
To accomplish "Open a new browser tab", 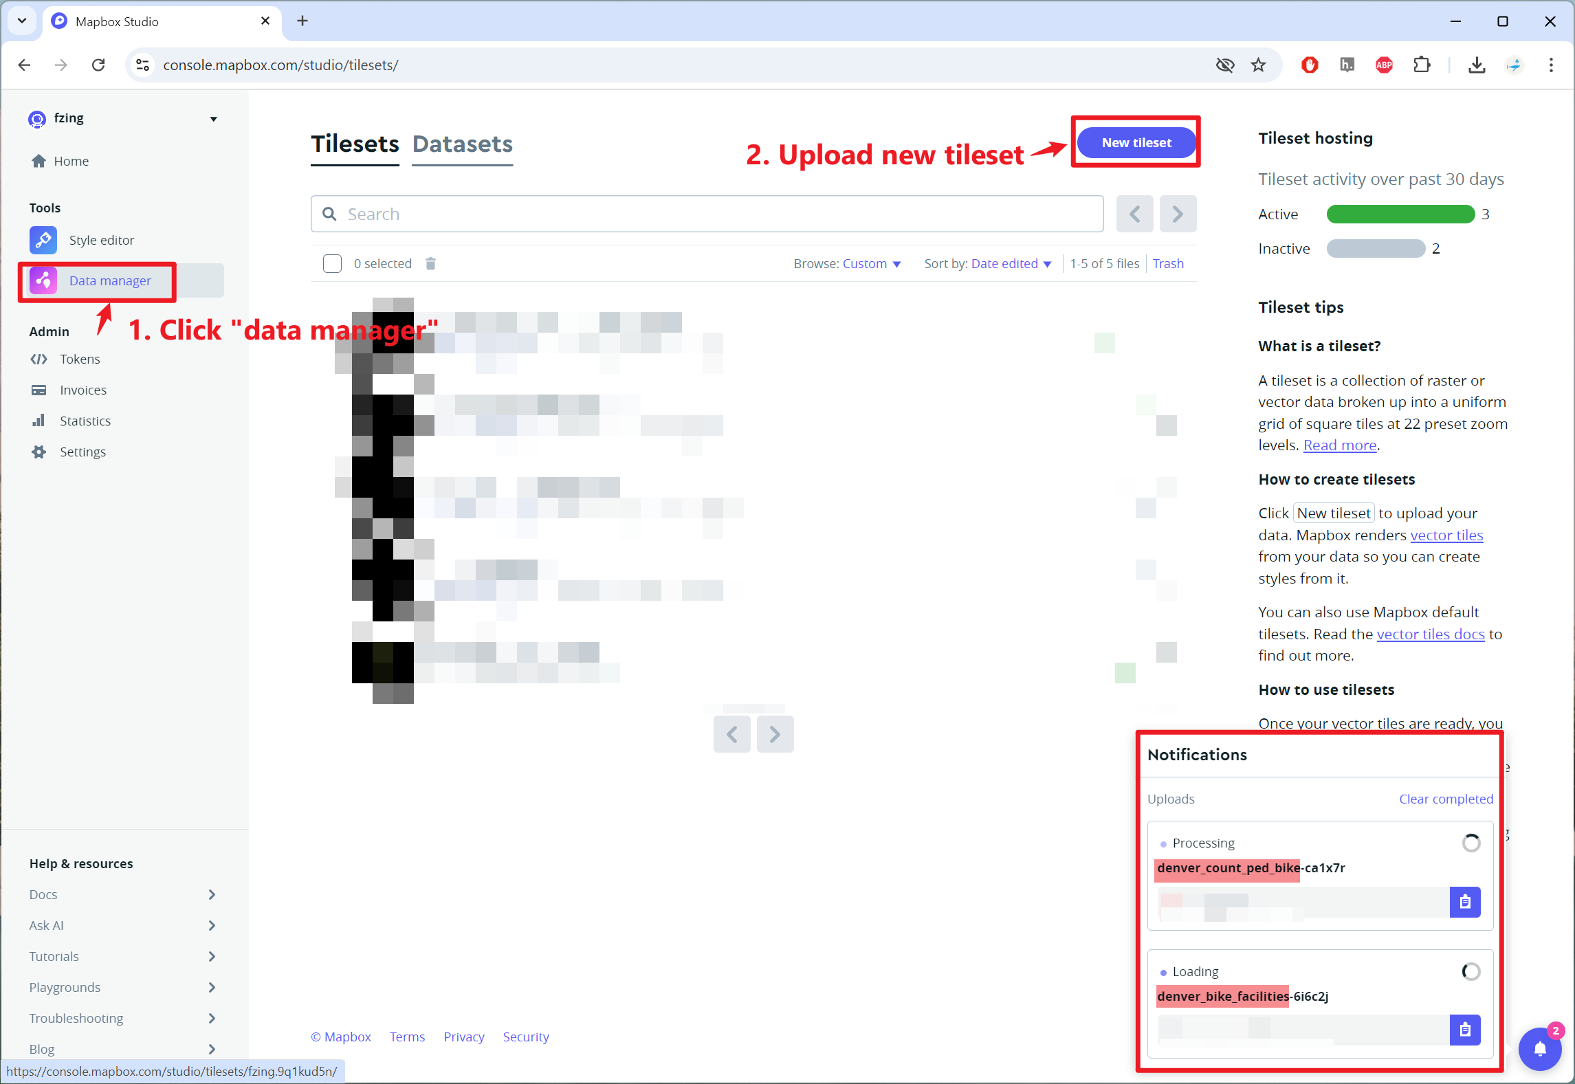I will coord(302,21).
